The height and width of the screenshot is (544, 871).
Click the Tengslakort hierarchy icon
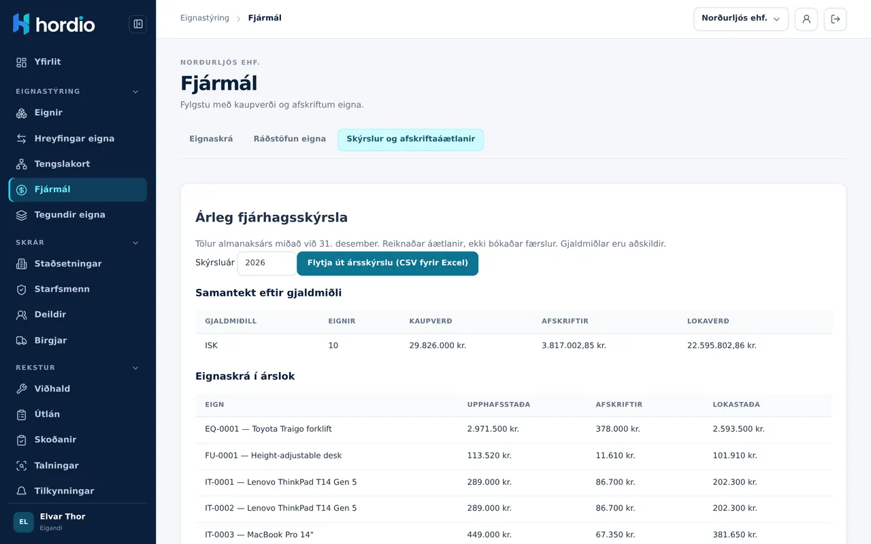coord(22,164)
